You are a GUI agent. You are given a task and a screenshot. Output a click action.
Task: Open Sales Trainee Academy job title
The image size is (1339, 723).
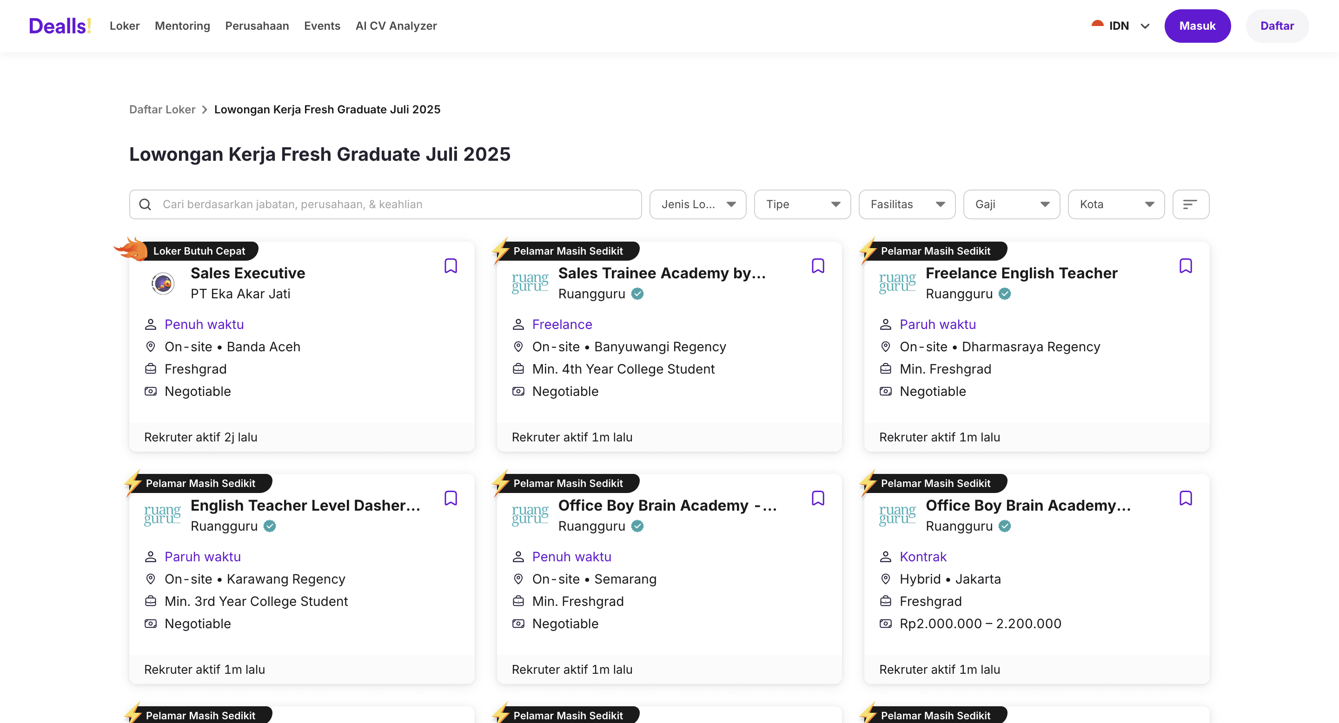(662, 273)
